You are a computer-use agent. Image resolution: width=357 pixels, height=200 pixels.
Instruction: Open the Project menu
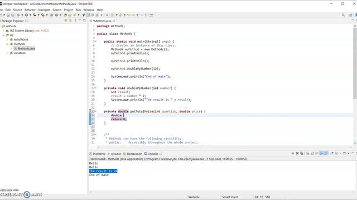coord(69,10)
